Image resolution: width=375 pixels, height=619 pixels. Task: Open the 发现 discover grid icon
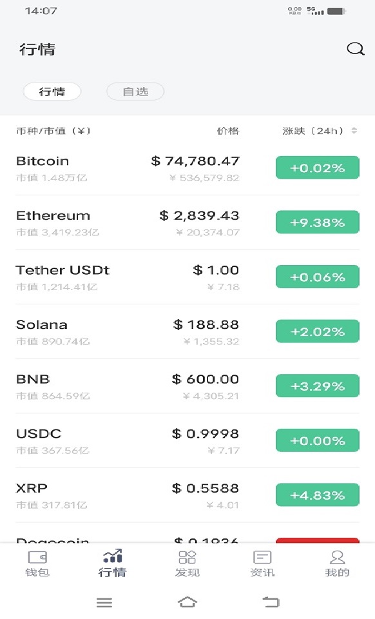pyautogui.click(x=187, y=557)
